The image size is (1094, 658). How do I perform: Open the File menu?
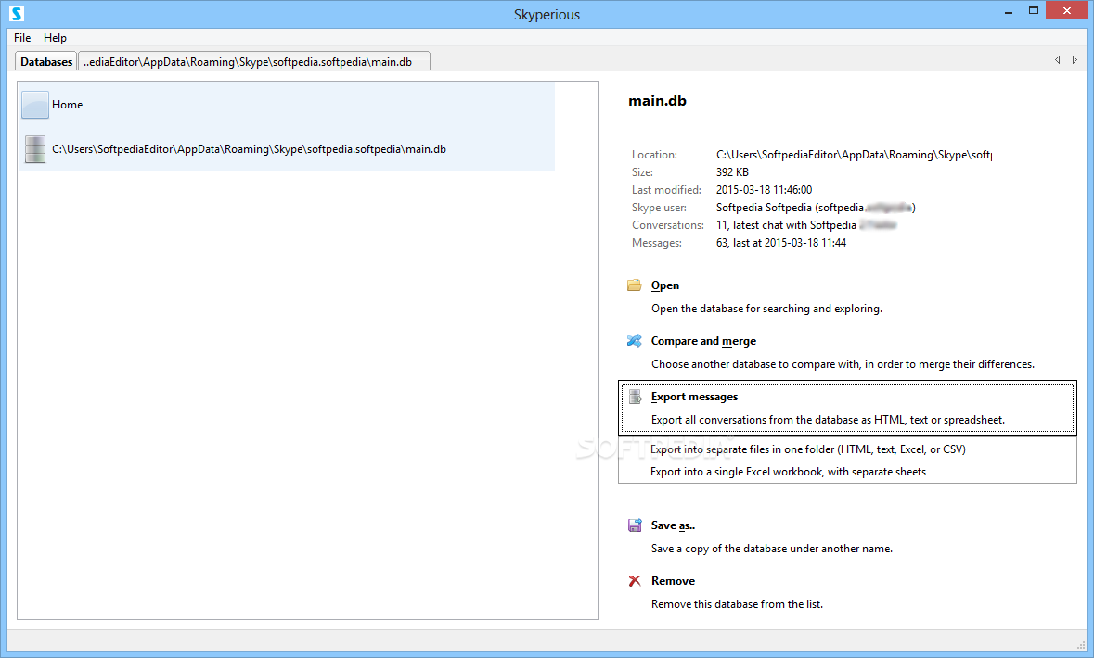(22, 38)
